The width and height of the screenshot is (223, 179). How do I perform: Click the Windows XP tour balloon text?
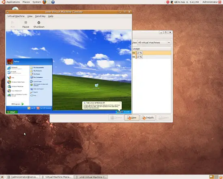tap(102, 107)
